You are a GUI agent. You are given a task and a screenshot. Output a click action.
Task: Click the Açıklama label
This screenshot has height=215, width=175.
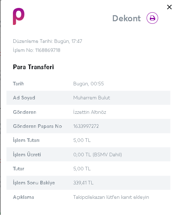coord(23,197)
